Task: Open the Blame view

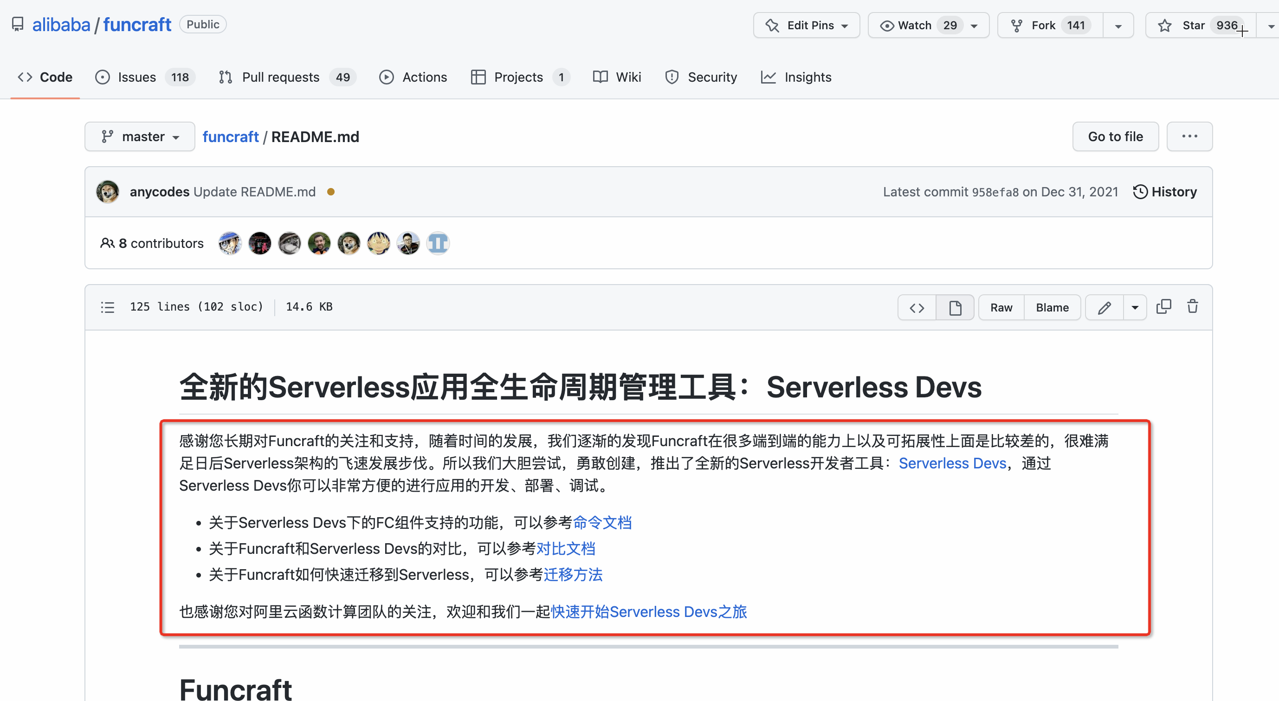Action: click(x=1052, y=307)
